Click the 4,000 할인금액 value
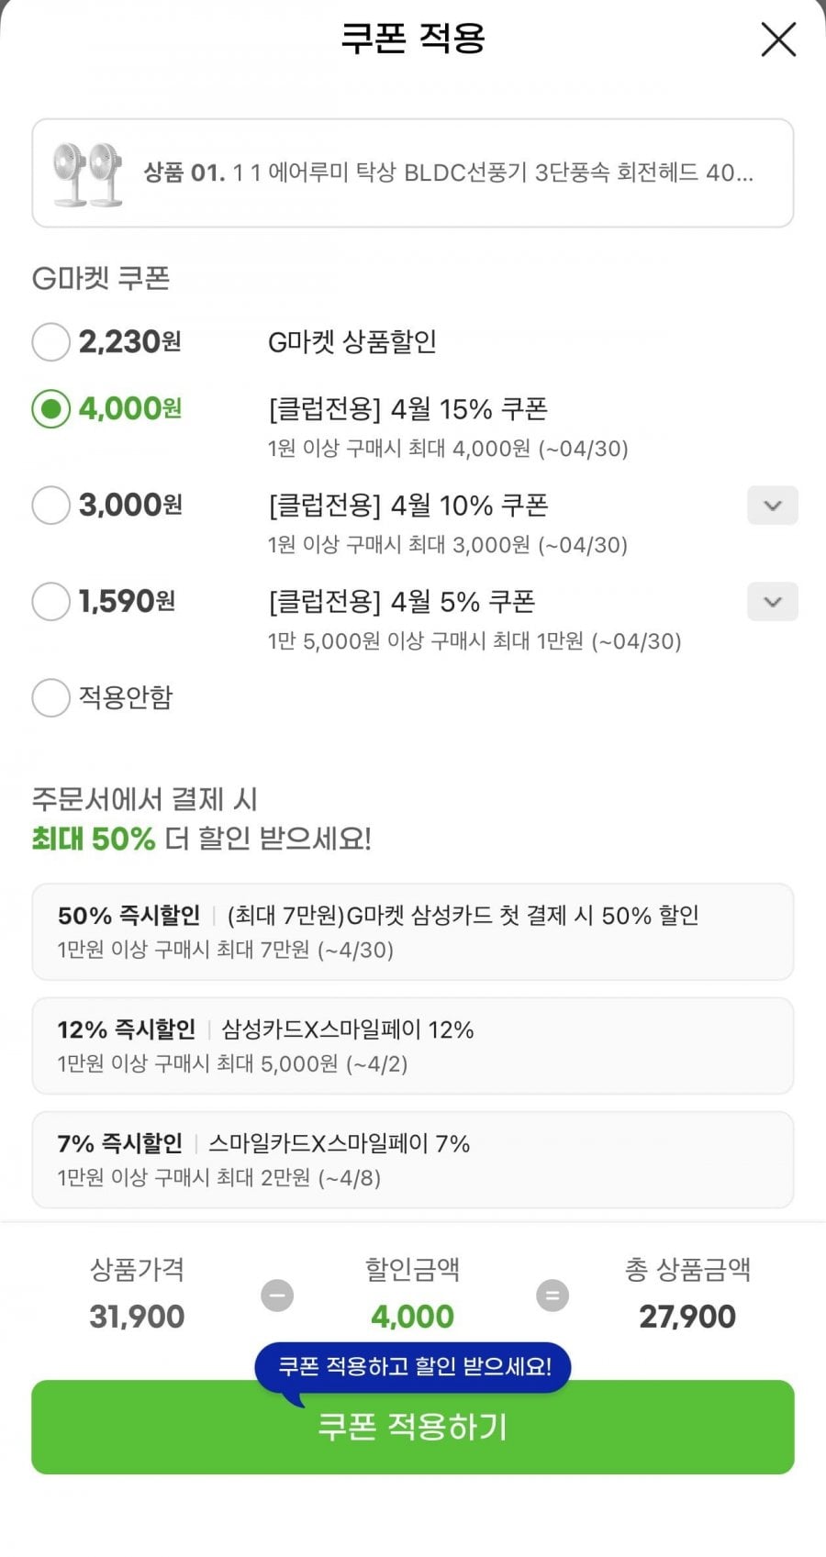This screenshot has height=1557, width=826. tap(412, 1317)
